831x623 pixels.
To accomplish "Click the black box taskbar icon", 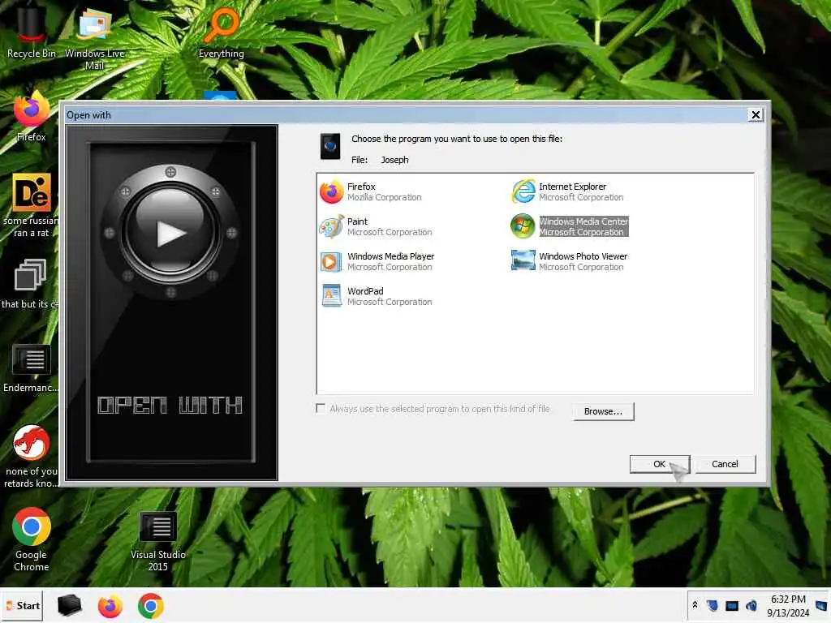I will click(70, 605).
